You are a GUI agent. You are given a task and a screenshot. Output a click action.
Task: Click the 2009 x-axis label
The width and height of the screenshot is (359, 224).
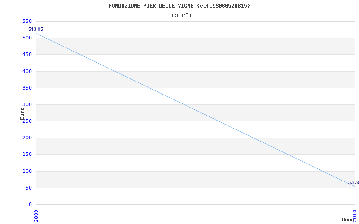click(36, 215)
